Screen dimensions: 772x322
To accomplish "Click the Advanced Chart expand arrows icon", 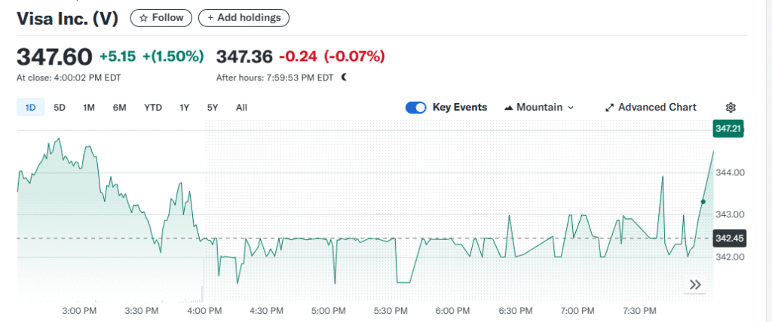I will (x=609, y=107).
